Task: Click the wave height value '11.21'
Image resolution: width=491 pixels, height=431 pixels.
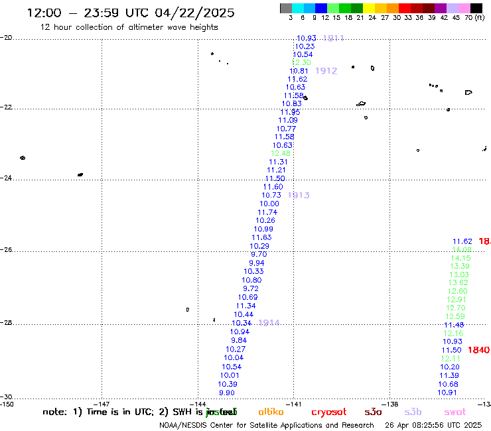Action: click(276, 170)
